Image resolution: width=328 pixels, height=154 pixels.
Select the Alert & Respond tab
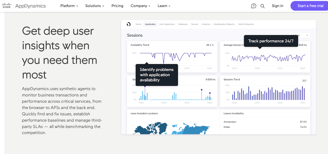tap(246, 24)
